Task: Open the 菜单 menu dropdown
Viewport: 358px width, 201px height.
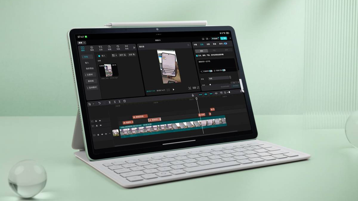Action: tap(82, 43)
